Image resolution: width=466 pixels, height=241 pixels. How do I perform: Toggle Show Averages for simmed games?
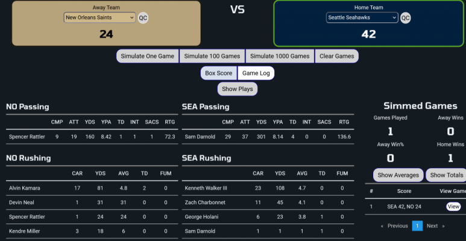(398, 175)
